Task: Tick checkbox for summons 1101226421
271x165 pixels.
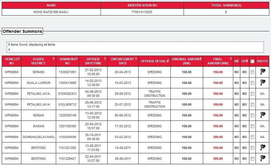Action: pos(252,159)
